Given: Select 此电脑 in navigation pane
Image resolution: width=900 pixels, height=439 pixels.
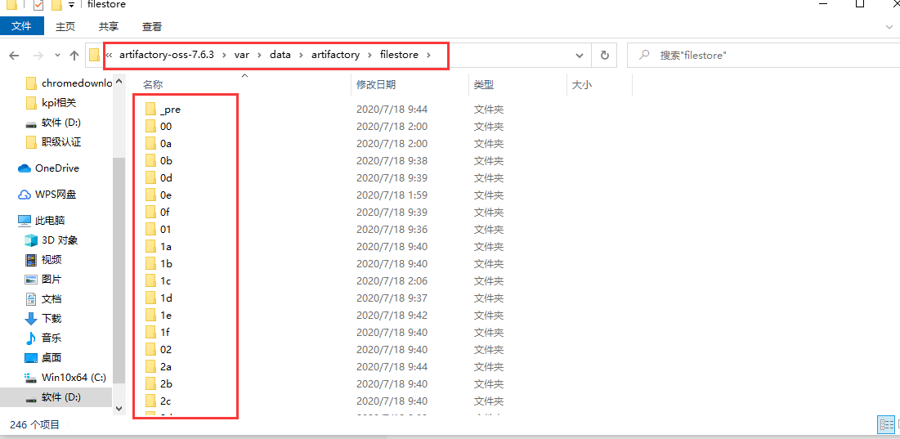Looking at the screenshot, I should (x=41, y=221).
